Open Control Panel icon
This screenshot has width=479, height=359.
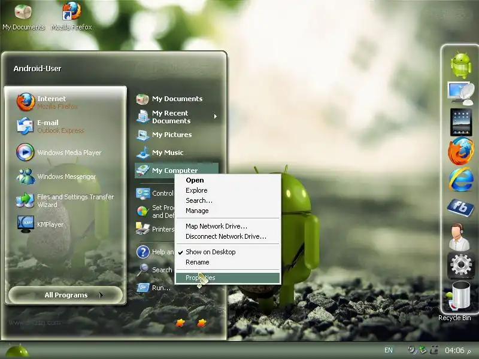143,193
